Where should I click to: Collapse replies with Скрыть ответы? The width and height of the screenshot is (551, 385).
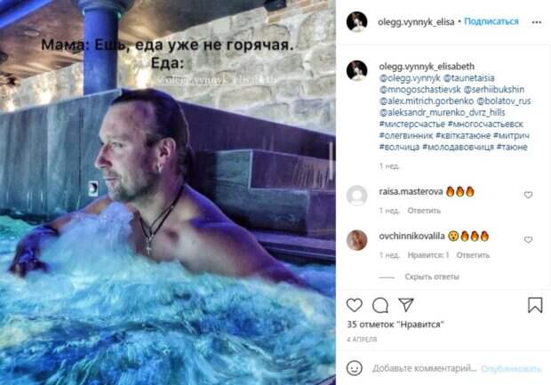tap(432, 277)
